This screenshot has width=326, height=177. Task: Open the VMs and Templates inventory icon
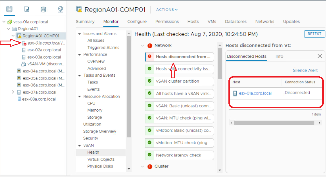point(27,9)
